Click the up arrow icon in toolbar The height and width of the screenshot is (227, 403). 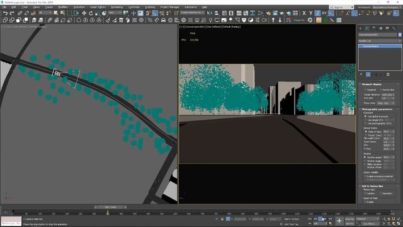coord(273,20)
